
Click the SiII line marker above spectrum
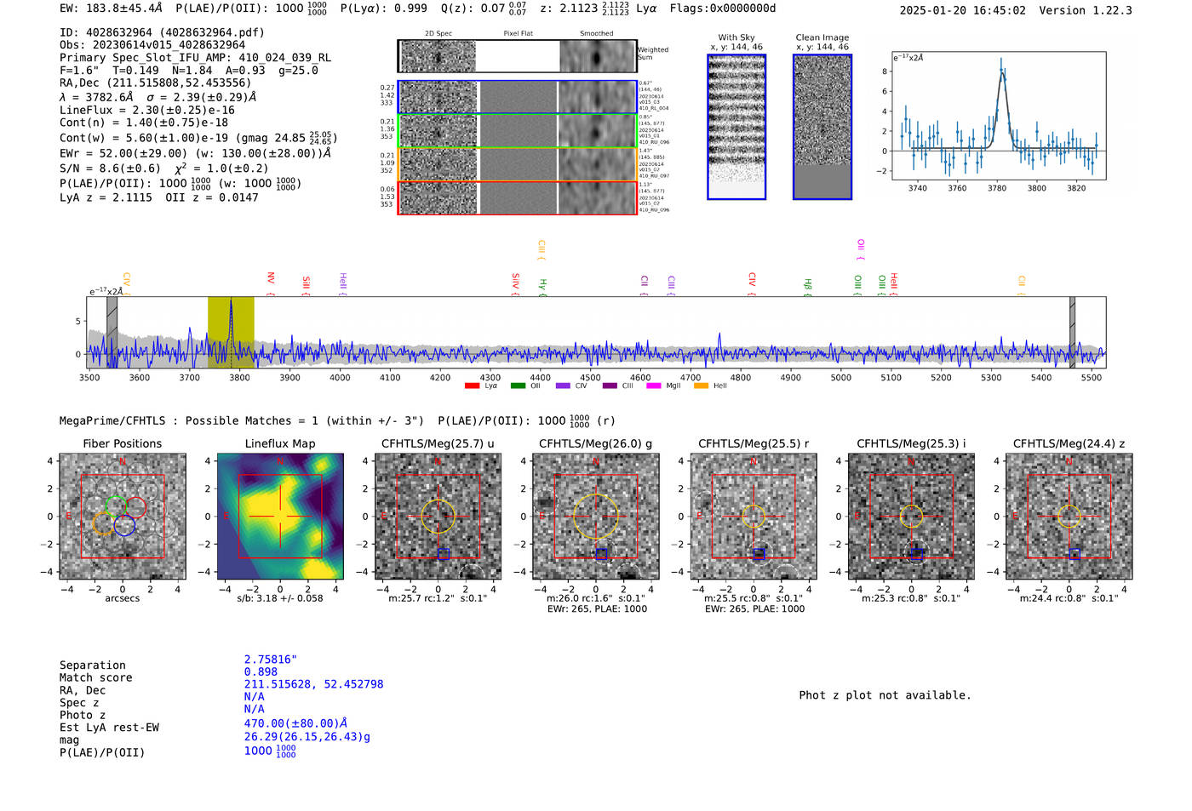click(x=307, y=285)
